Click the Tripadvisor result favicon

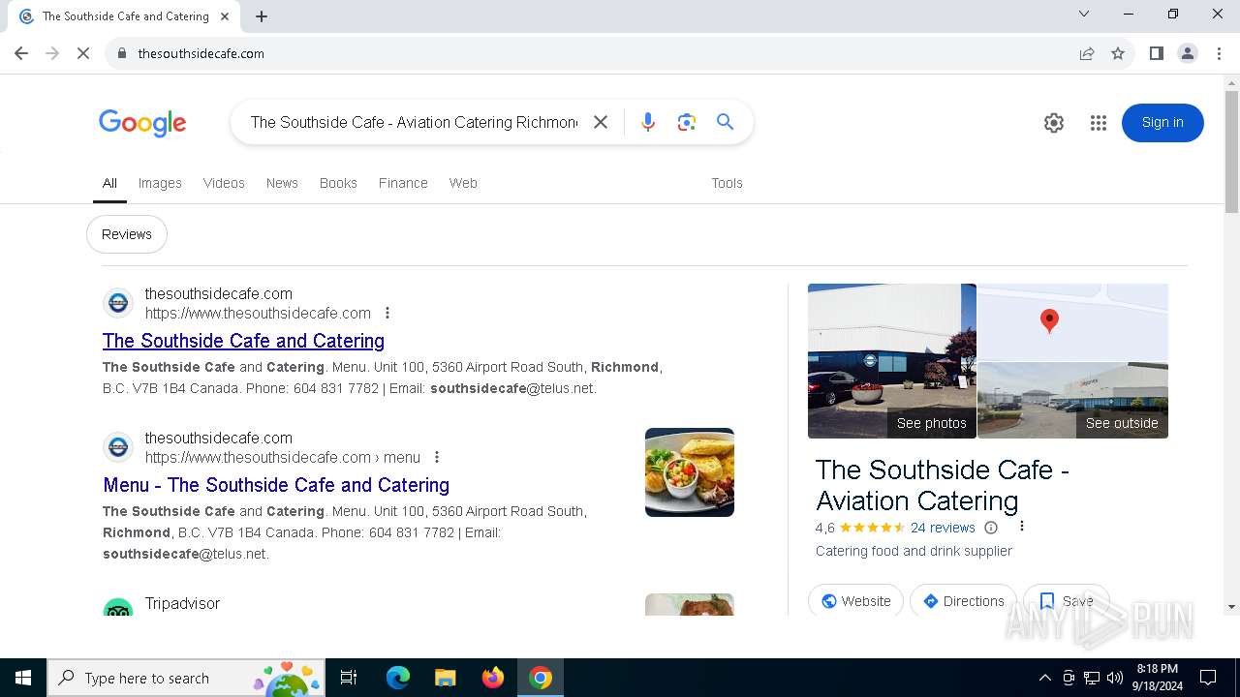click(x=118, y=607)
